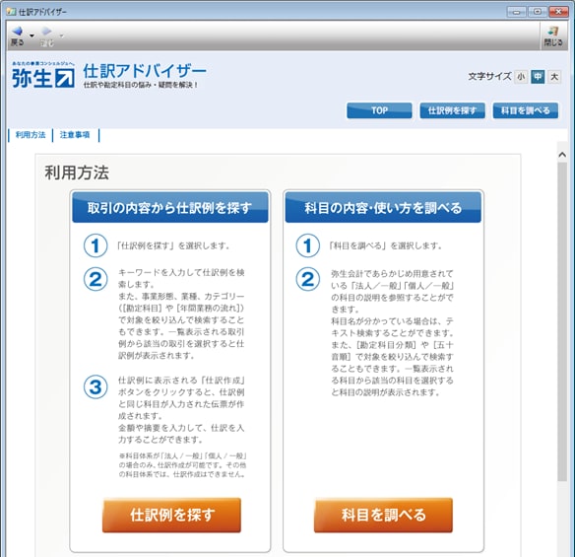Set the text size to 中
The height and width of the screenshot is (557, 575).
pyautogui.click(x=538, y=77)
